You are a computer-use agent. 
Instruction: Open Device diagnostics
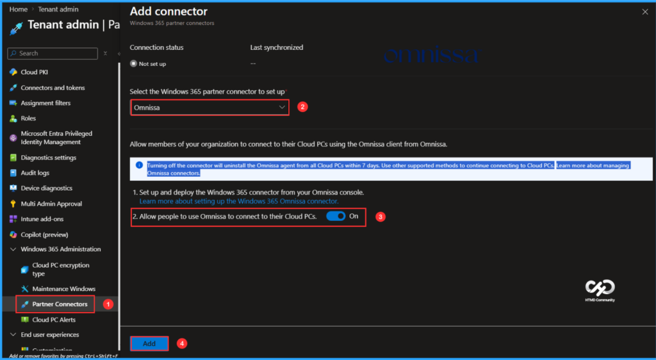(x=46, y=188)
